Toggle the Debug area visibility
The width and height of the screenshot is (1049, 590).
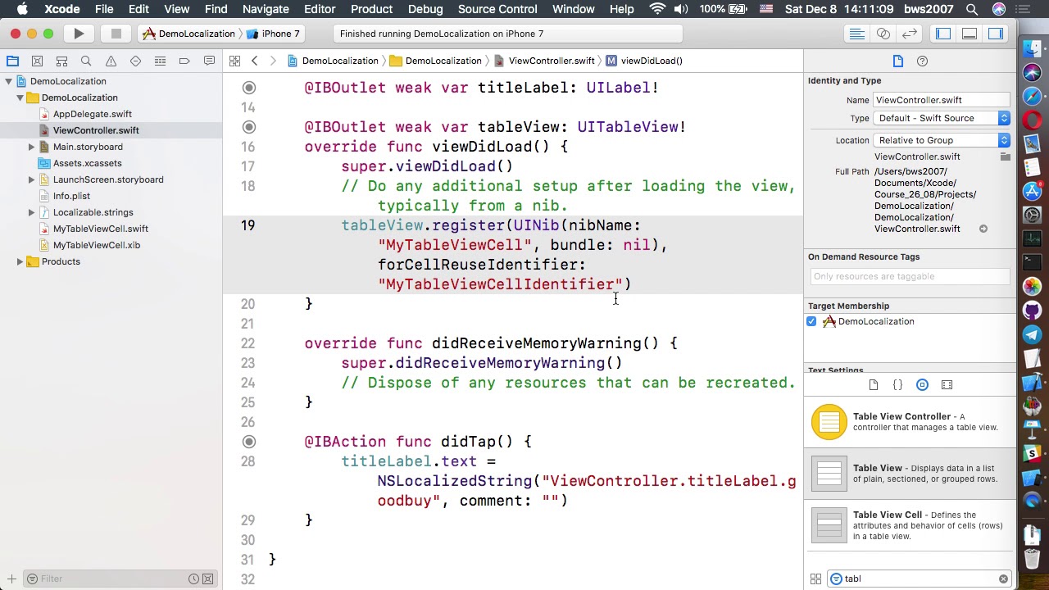click(x=970, y=34)
